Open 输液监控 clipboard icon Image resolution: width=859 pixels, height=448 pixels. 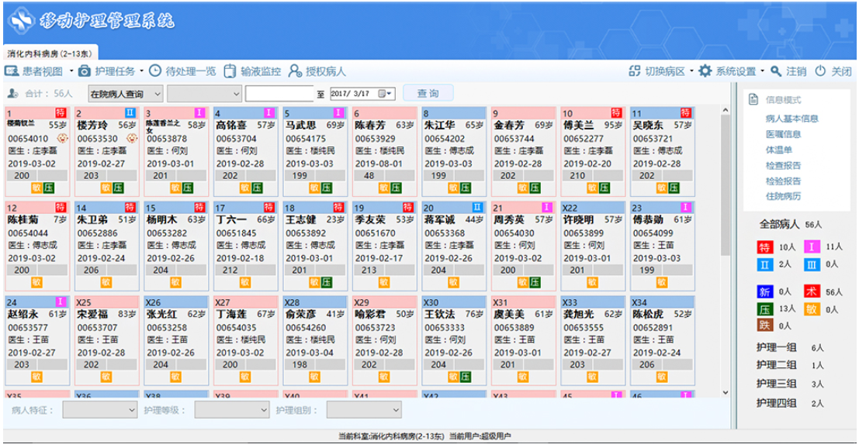coord(230,71)
